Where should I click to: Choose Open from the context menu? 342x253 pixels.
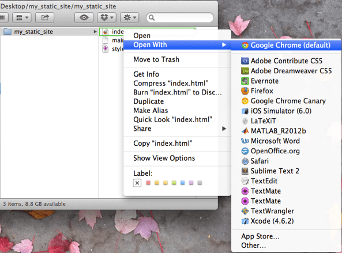[x=177, y=36]
